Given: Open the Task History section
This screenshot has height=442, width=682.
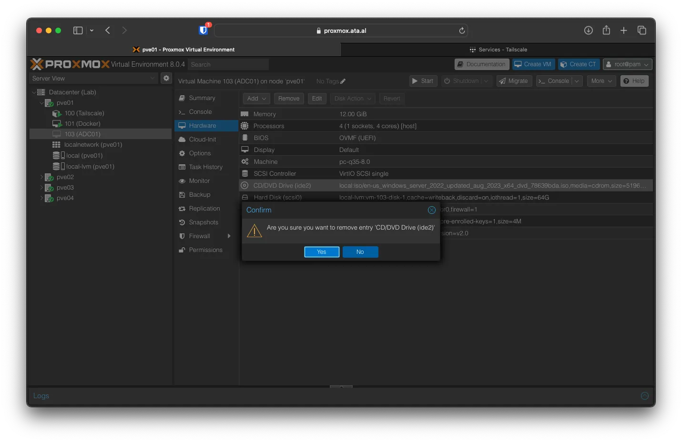Looking at the screenshot, I should pos(206,167).
